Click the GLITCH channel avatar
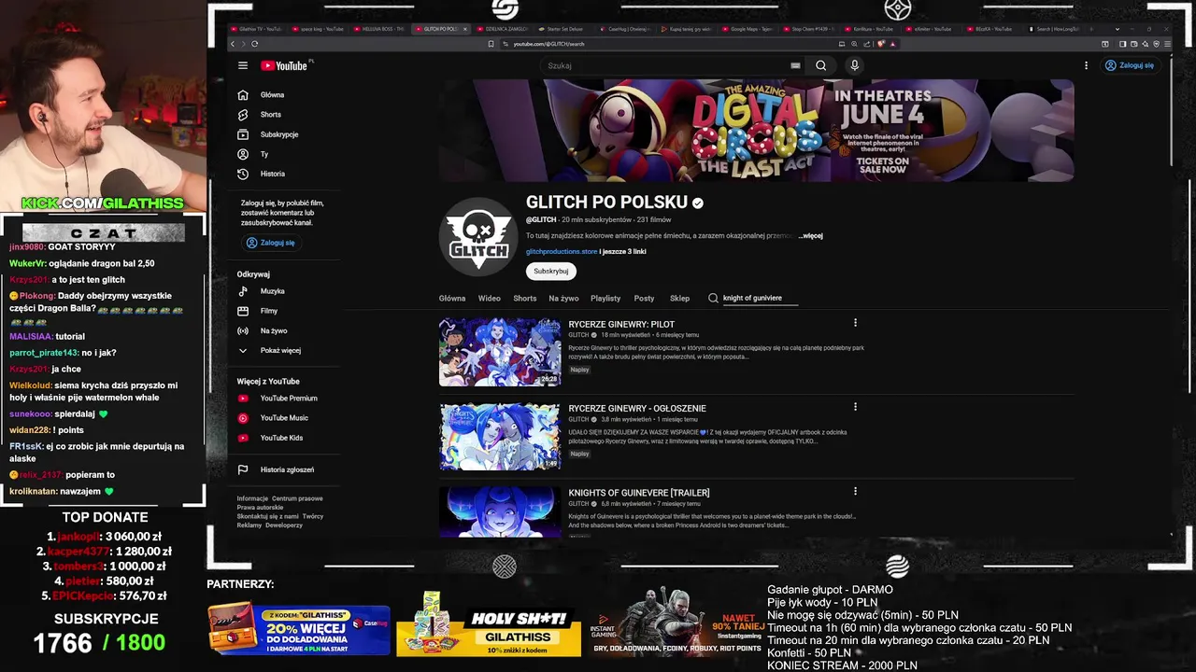This screenshot has height=672, width=1196. click(478, 237)
